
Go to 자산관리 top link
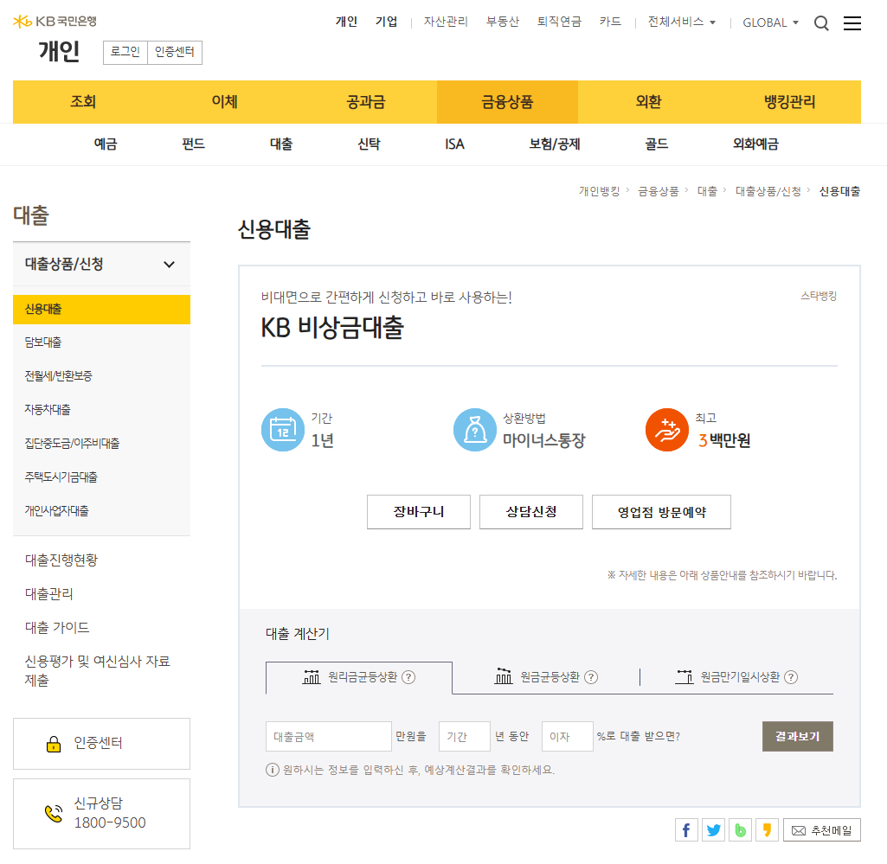tap(446, 22)
